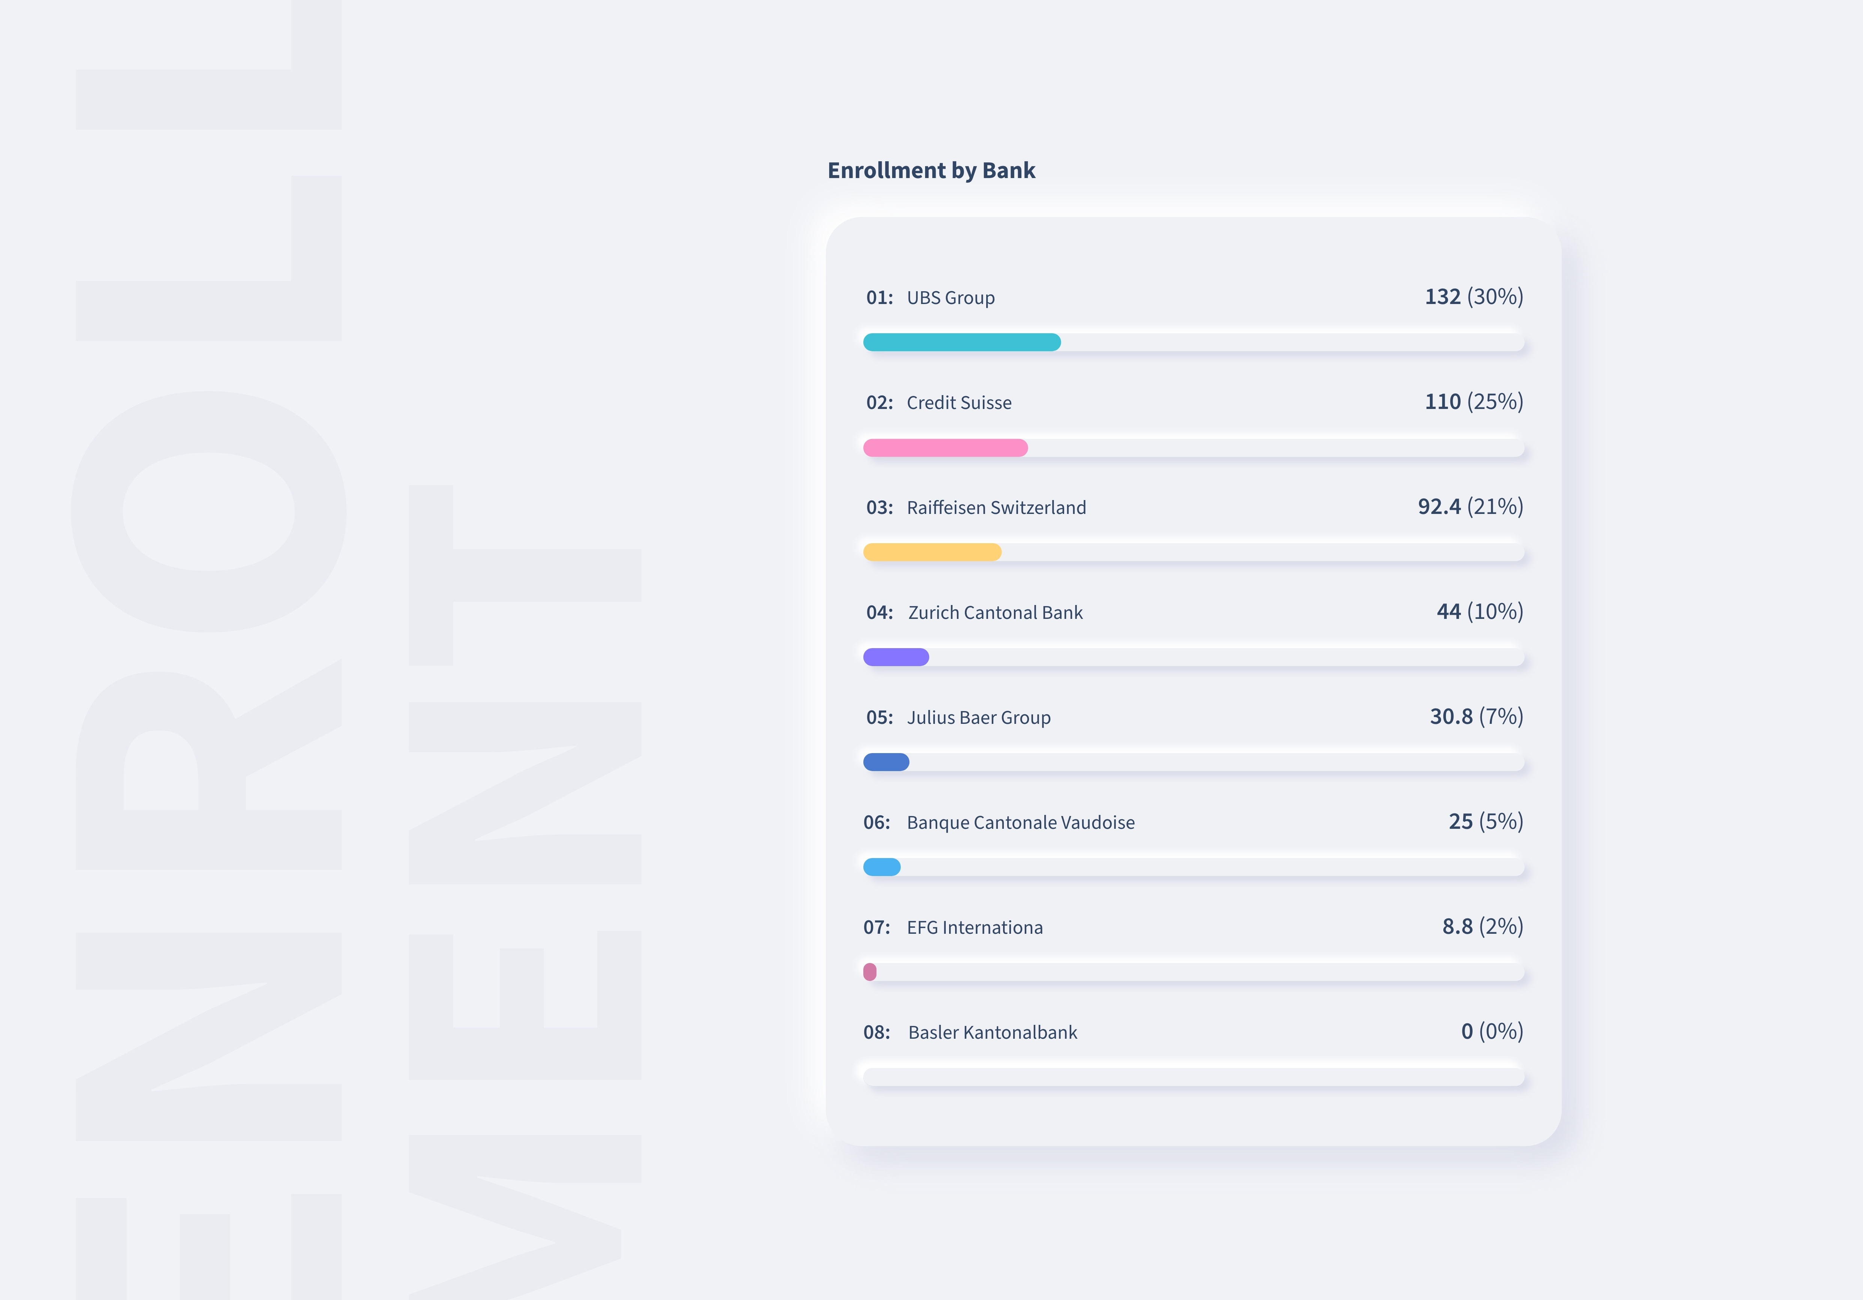
Task: Click the Enrollment by Bank heading
Action: tap(931, 171)
